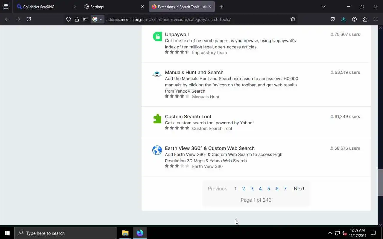Bookmark this page with star icon

(293, 19)
